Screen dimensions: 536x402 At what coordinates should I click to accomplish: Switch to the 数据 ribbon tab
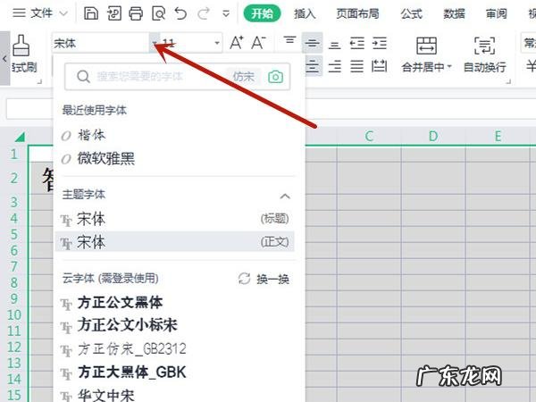click(454, 13)
